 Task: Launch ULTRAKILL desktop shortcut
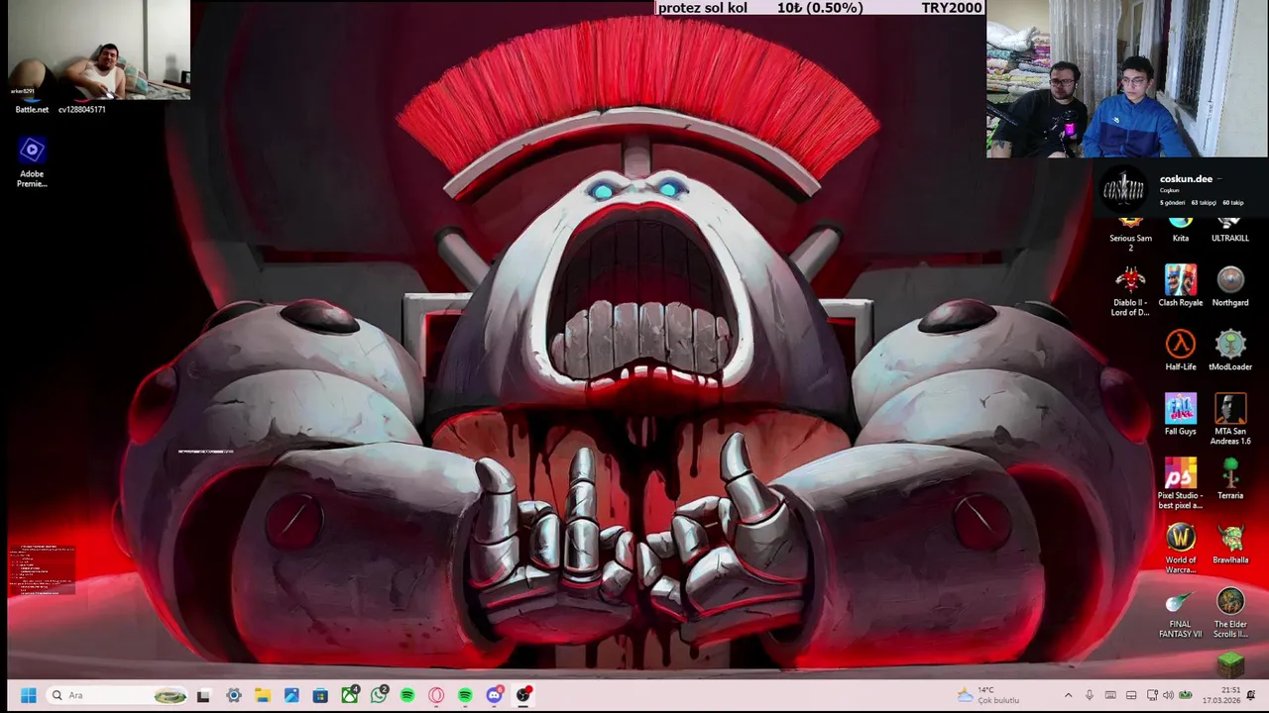click(x=1230, y=230)
